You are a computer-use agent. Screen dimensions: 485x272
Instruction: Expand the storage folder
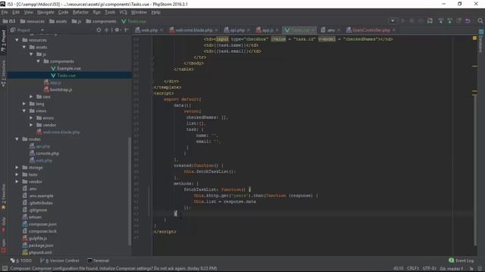click(17, 168)
